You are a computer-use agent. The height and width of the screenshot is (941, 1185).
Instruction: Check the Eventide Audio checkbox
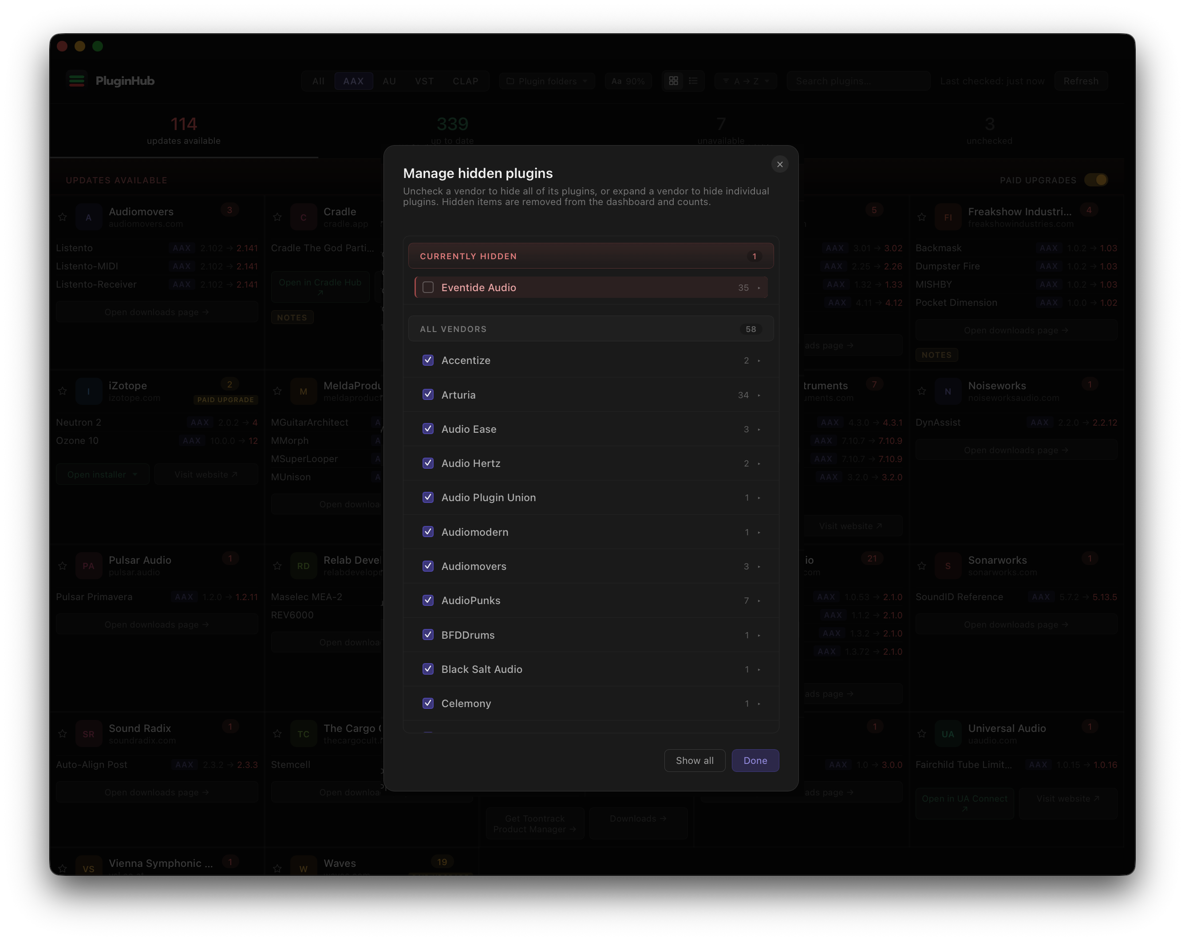(x=427, y=288)
